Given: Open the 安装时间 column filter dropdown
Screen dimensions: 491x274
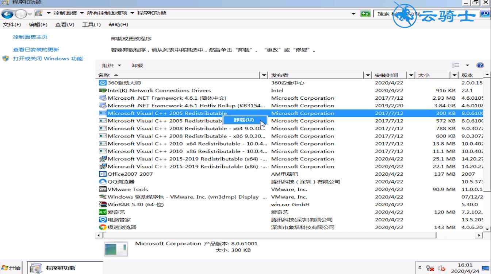Looking at the screenshot, I should [x=411, y=75].
